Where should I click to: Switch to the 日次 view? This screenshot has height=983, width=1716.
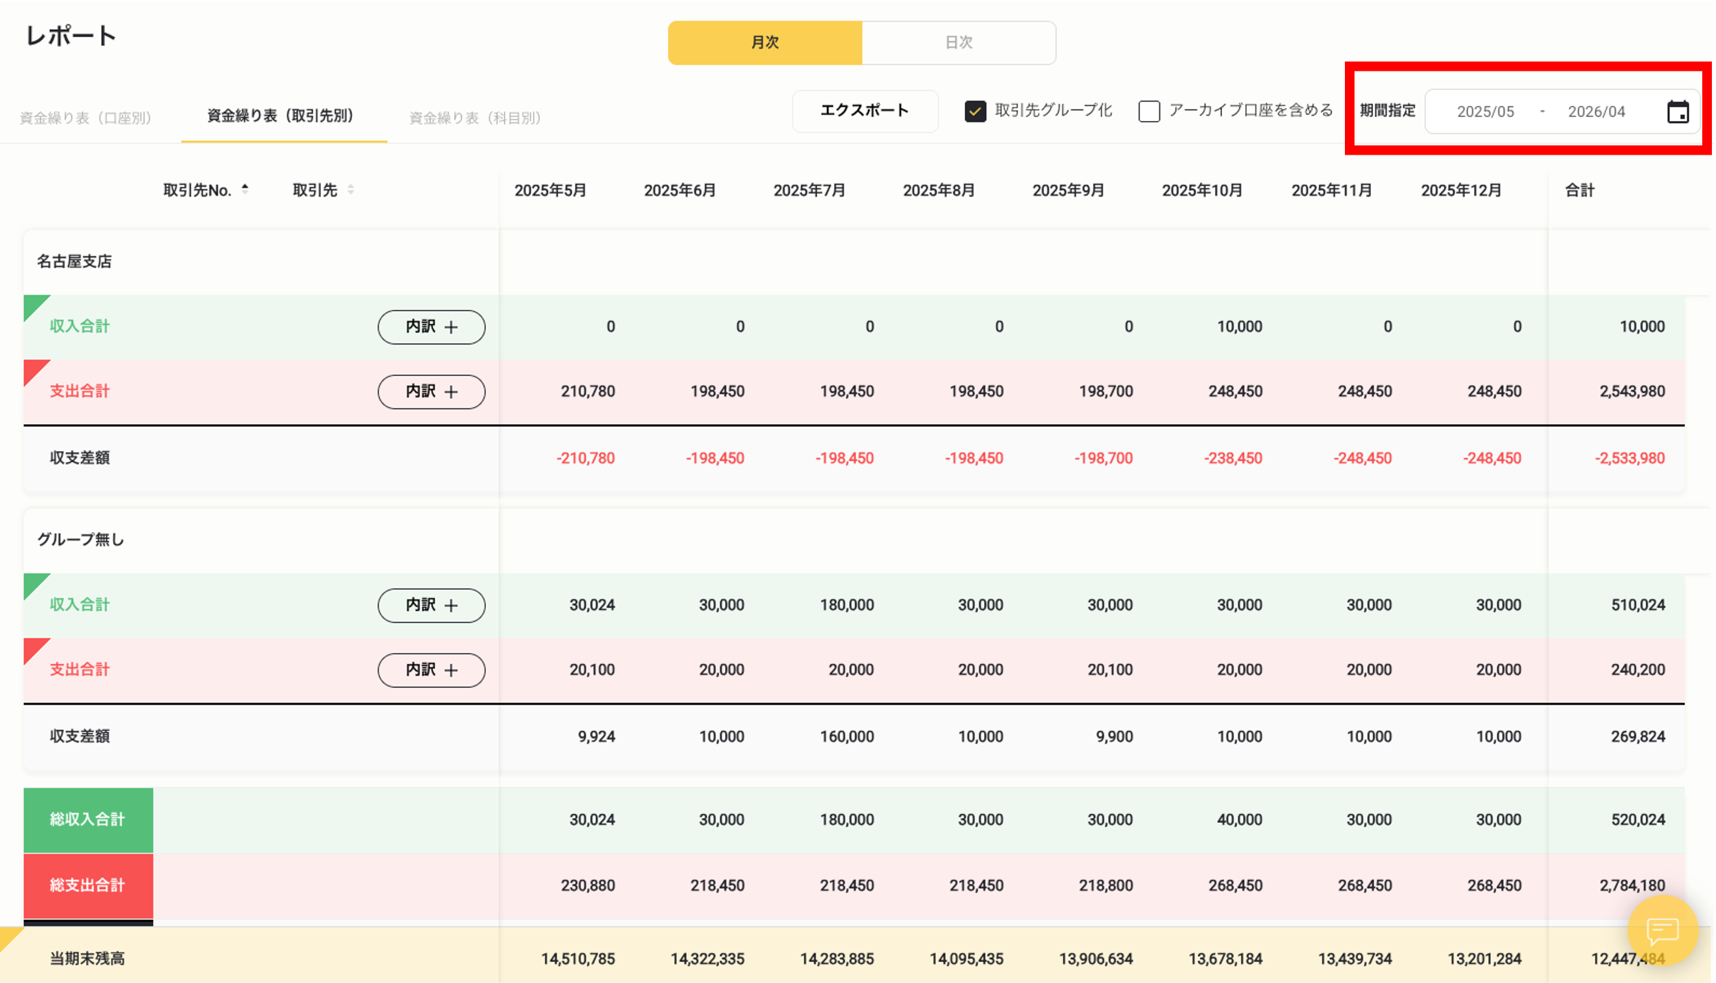959,42
